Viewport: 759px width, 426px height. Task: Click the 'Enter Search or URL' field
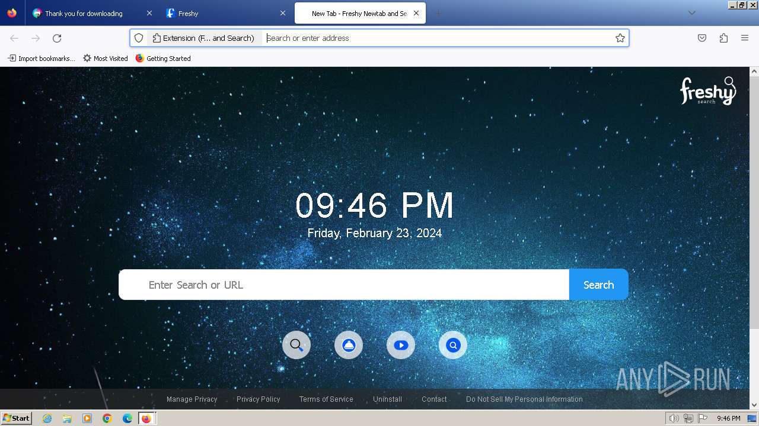(x=344, y=285)
